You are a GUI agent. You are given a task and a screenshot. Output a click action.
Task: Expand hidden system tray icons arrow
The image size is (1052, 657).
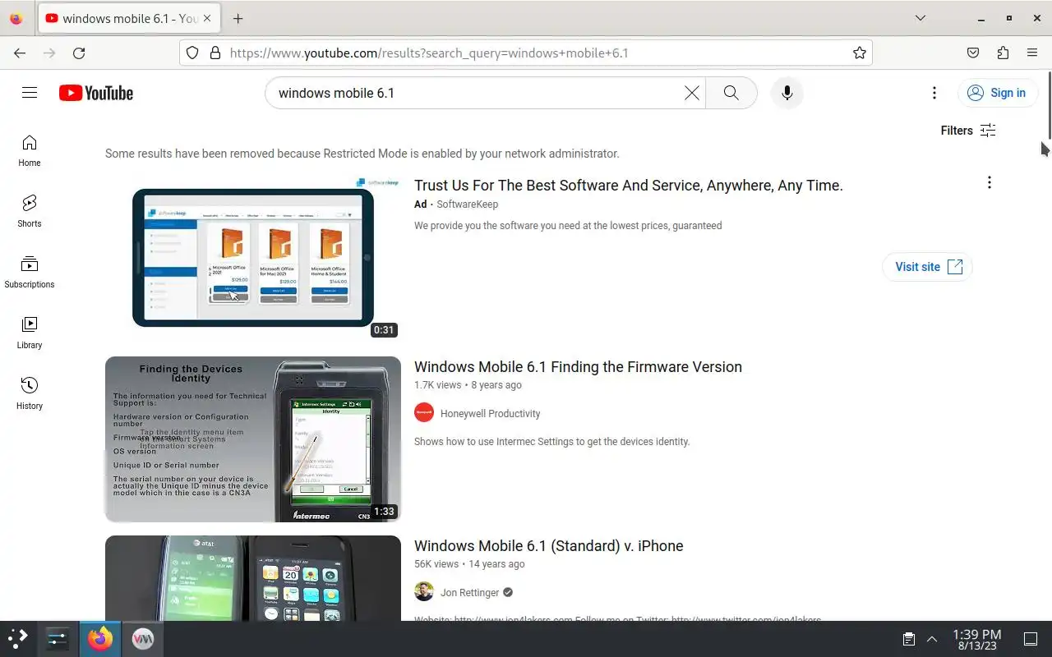(932, 639)
